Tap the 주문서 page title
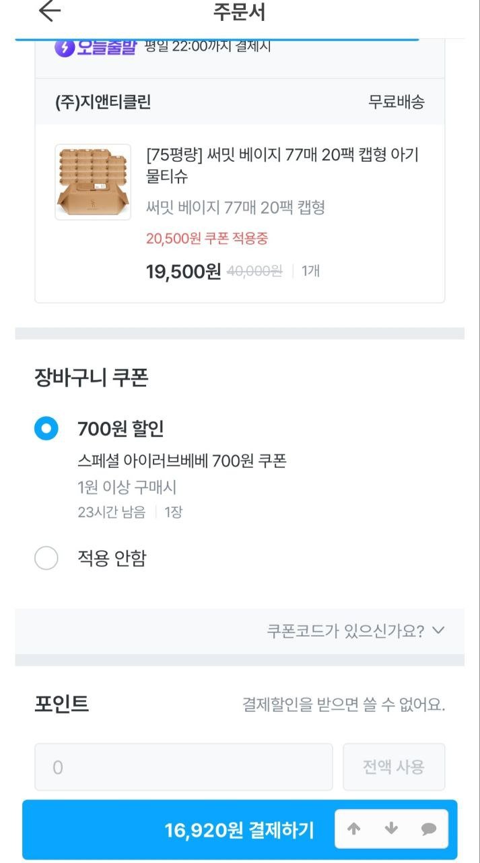480x863 pixels. (x=240, y=12)
